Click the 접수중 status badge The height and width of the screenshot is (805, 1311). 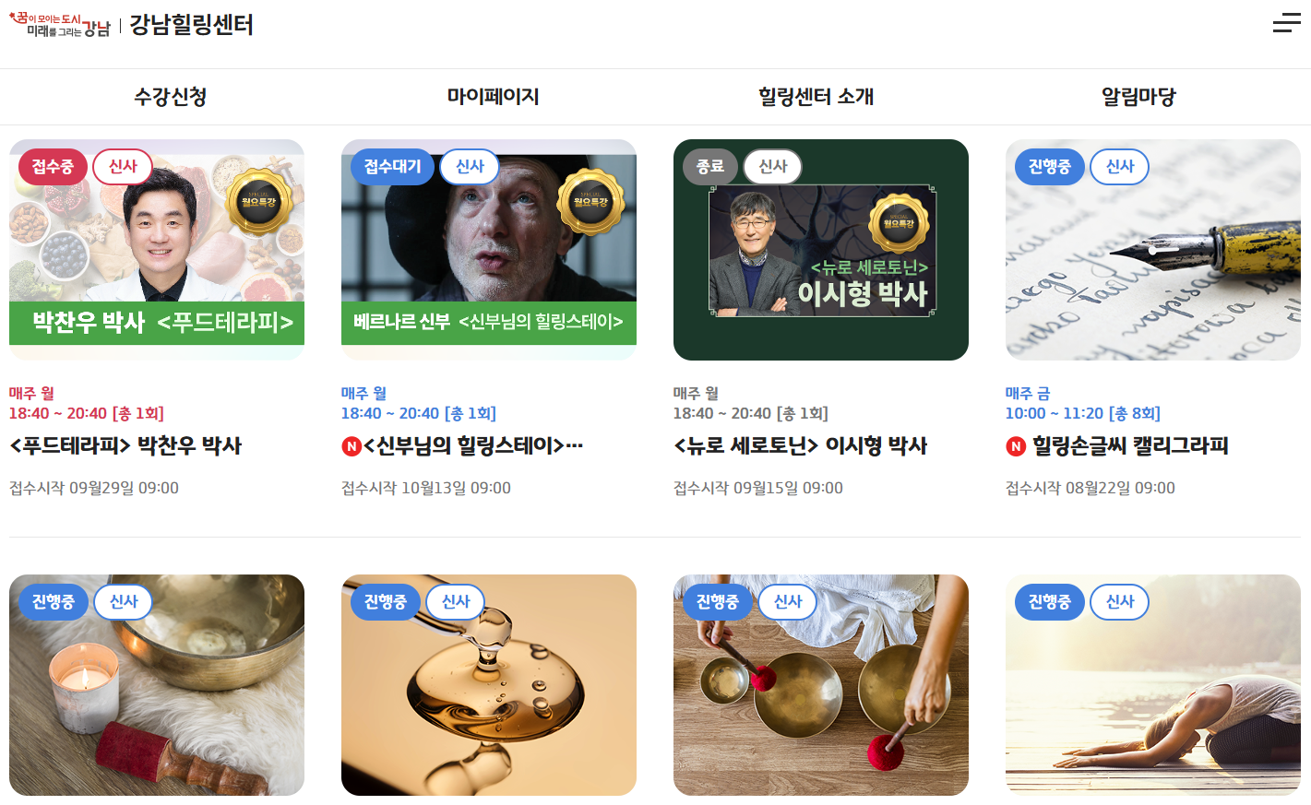tap(53, 167)
